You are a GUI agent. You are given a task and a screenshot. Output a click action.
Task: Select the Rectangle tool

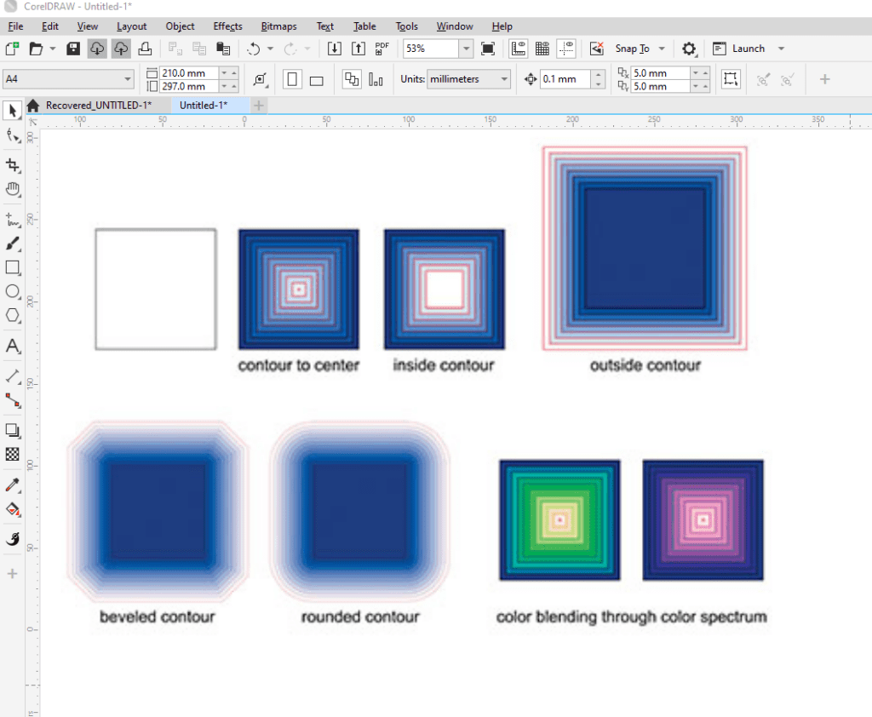pos(13,267)
